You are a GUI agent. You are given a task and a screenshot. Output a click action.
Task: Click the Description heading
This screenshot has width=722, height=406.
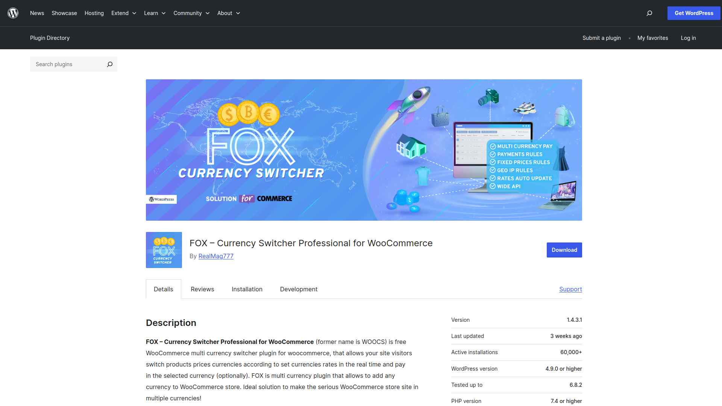[171, 323]
